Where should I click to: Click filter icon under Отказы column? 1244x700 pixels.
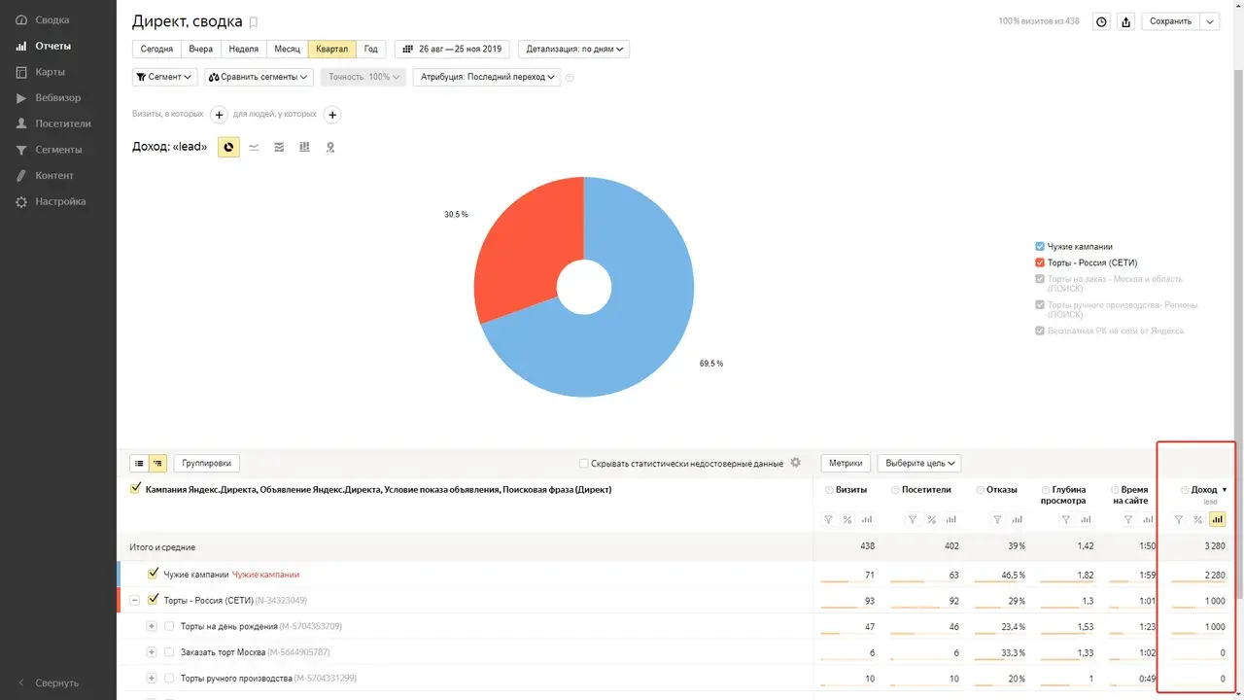(997, 519)
